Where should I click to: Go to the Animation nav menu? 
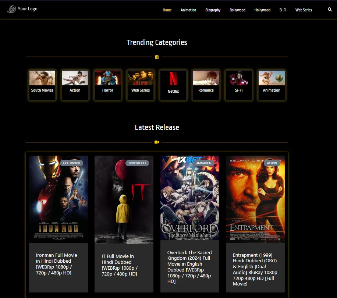(x=188, y=10)
